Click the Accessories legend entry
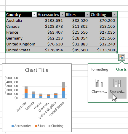 [x=21, y=126]
